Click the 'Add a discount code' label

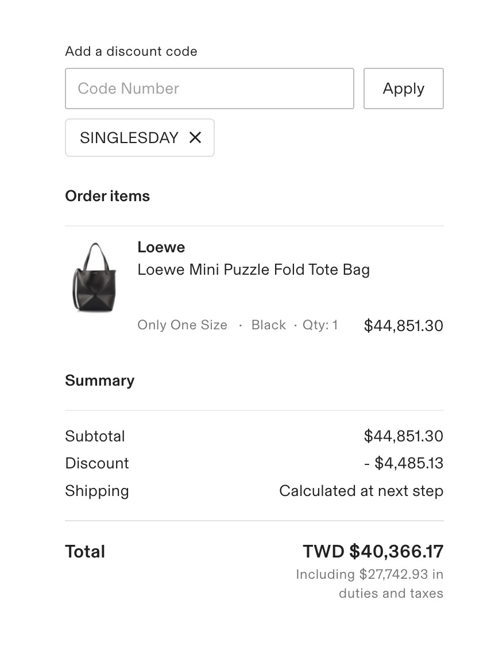point(131,51)
